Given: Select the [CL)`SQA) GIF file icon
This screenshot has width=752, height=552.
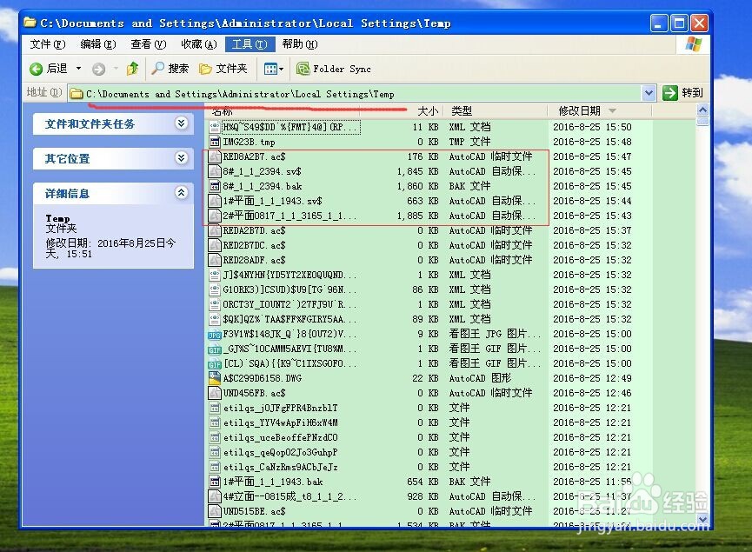Looking at the screenshot, I should (215, 364).
